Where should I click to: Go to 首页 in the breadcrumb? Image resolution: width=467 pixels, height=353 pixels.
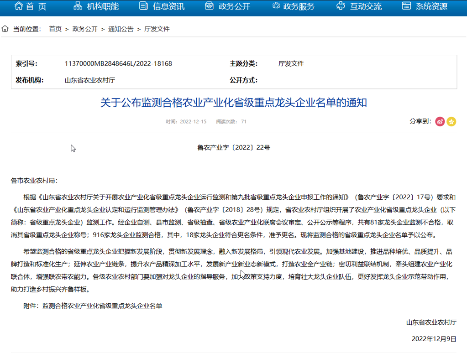(x=55, y=29)
